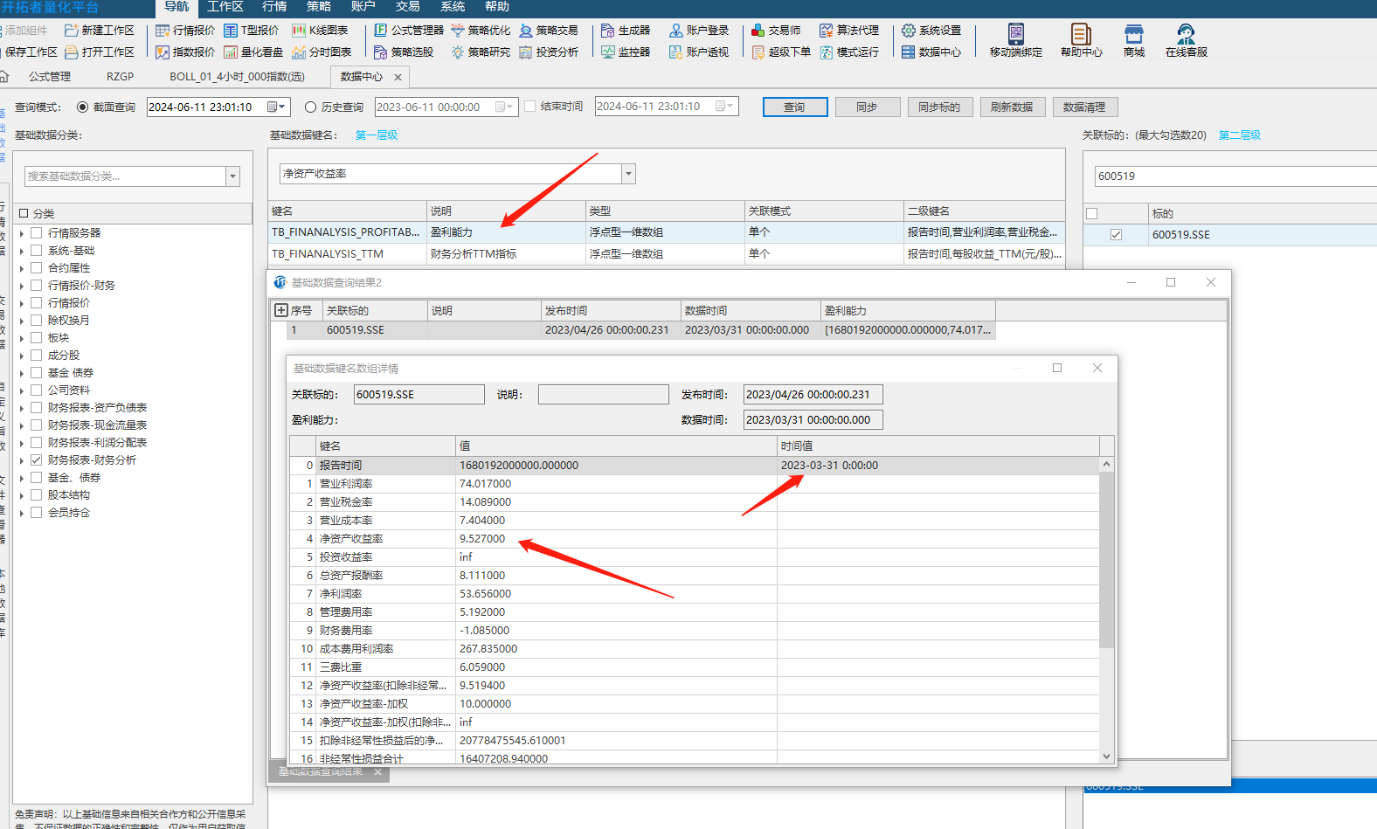Click the 查询 button

(x=794, y=107)
